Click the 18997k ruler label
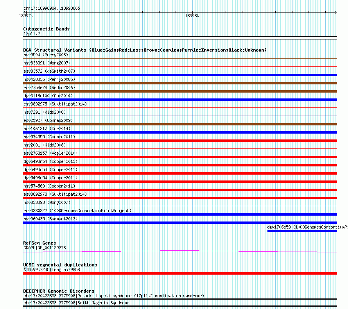Image resolution: width=348 pixels, height=309 pixels. point(26,16)
